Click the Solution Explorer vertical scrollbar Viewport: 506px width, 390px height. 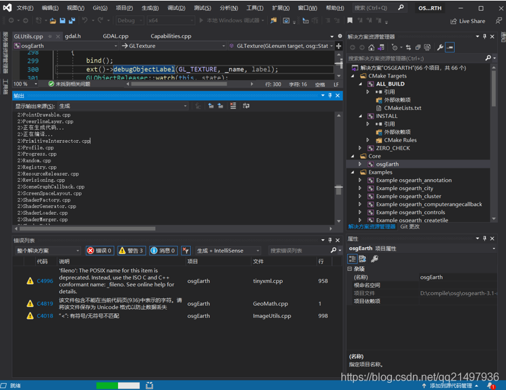(x=494, y=89)
